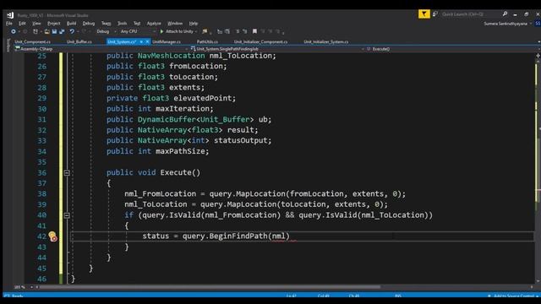The image size is (541, 304).
Task: Close the Unit_System.cs tab
Action: point(147,41)
